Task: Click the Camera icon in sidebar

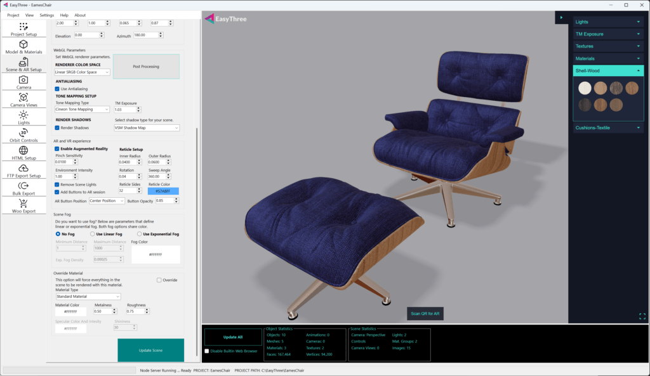Action: point(23,80)
